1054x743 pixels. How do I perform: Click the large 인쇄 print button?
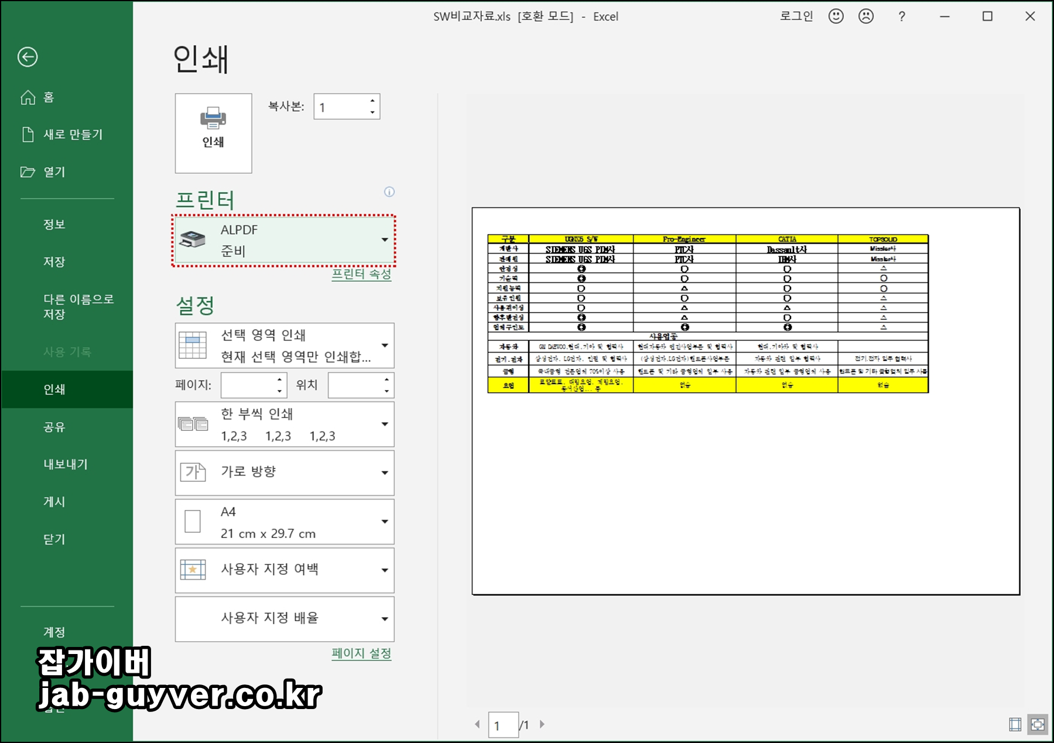tap(213, 133)
